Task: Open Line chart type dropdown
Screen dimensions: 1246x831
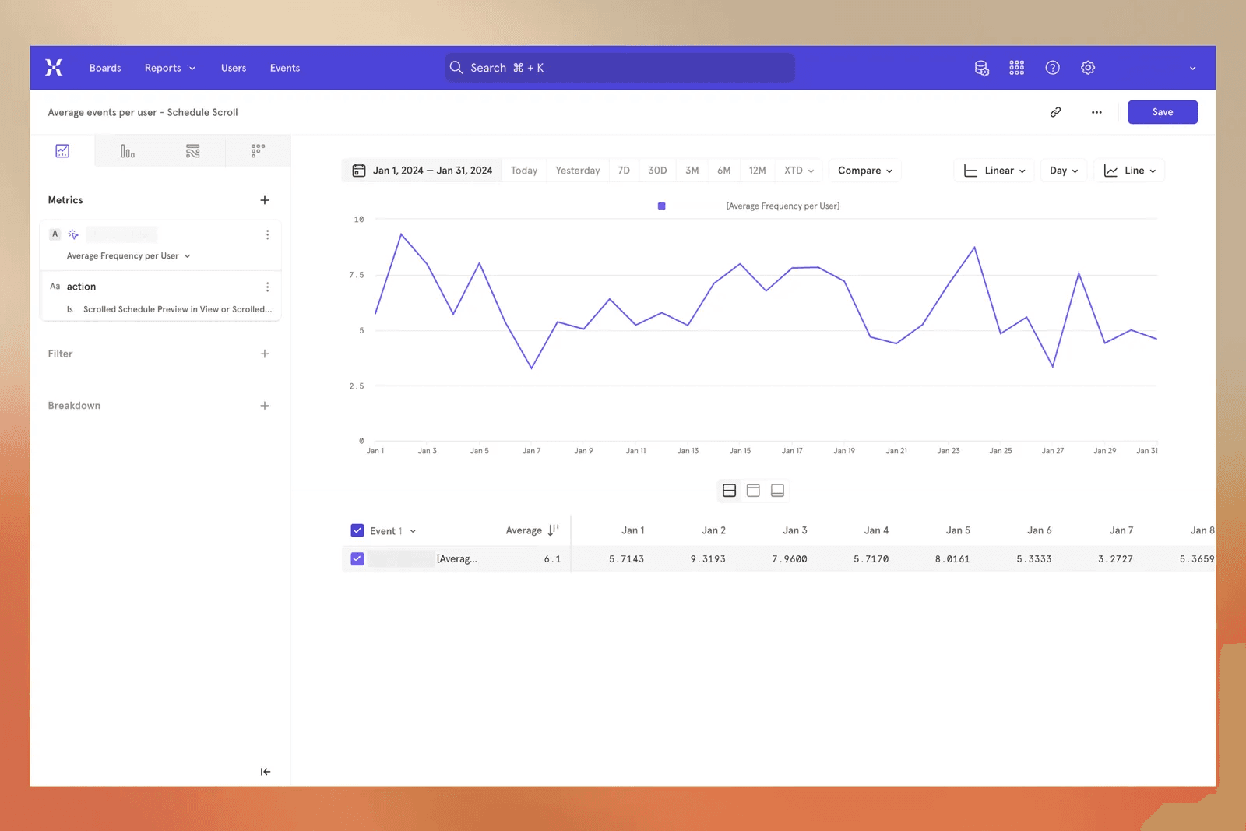Action: pyautogui.click(x=1129, y=171)
